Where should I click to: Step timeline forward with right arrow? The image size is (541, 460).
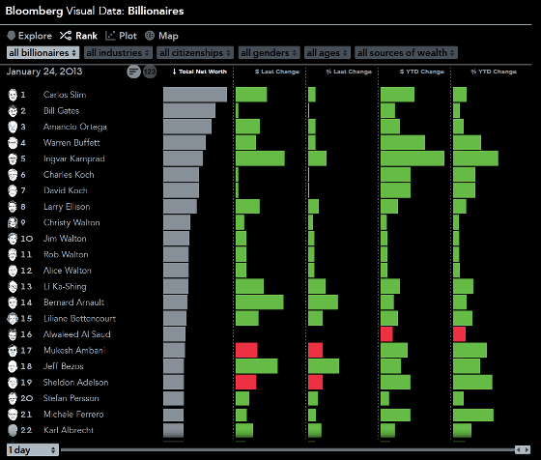coord(527,449)
